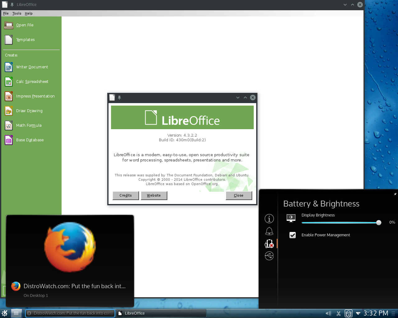This screenshot has width=398, height=318.
Task: Click the Battery & Brightness heading
Action: (321, 204)
